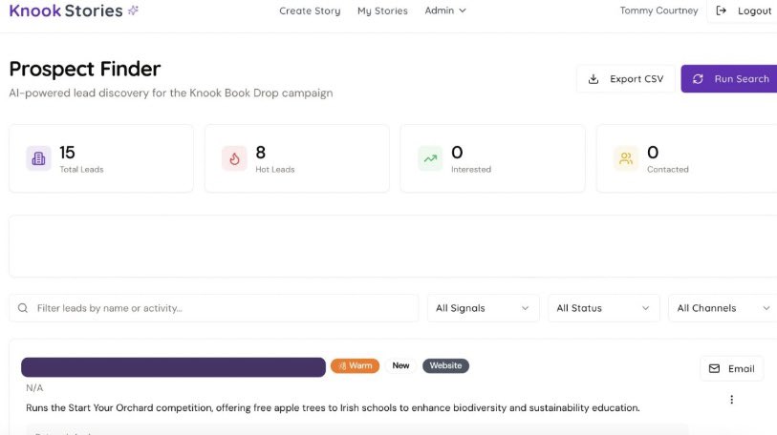The image size is (777, 435).
Task: Click the Hot Leads flame icon
Action: click(x=234, y=158)
